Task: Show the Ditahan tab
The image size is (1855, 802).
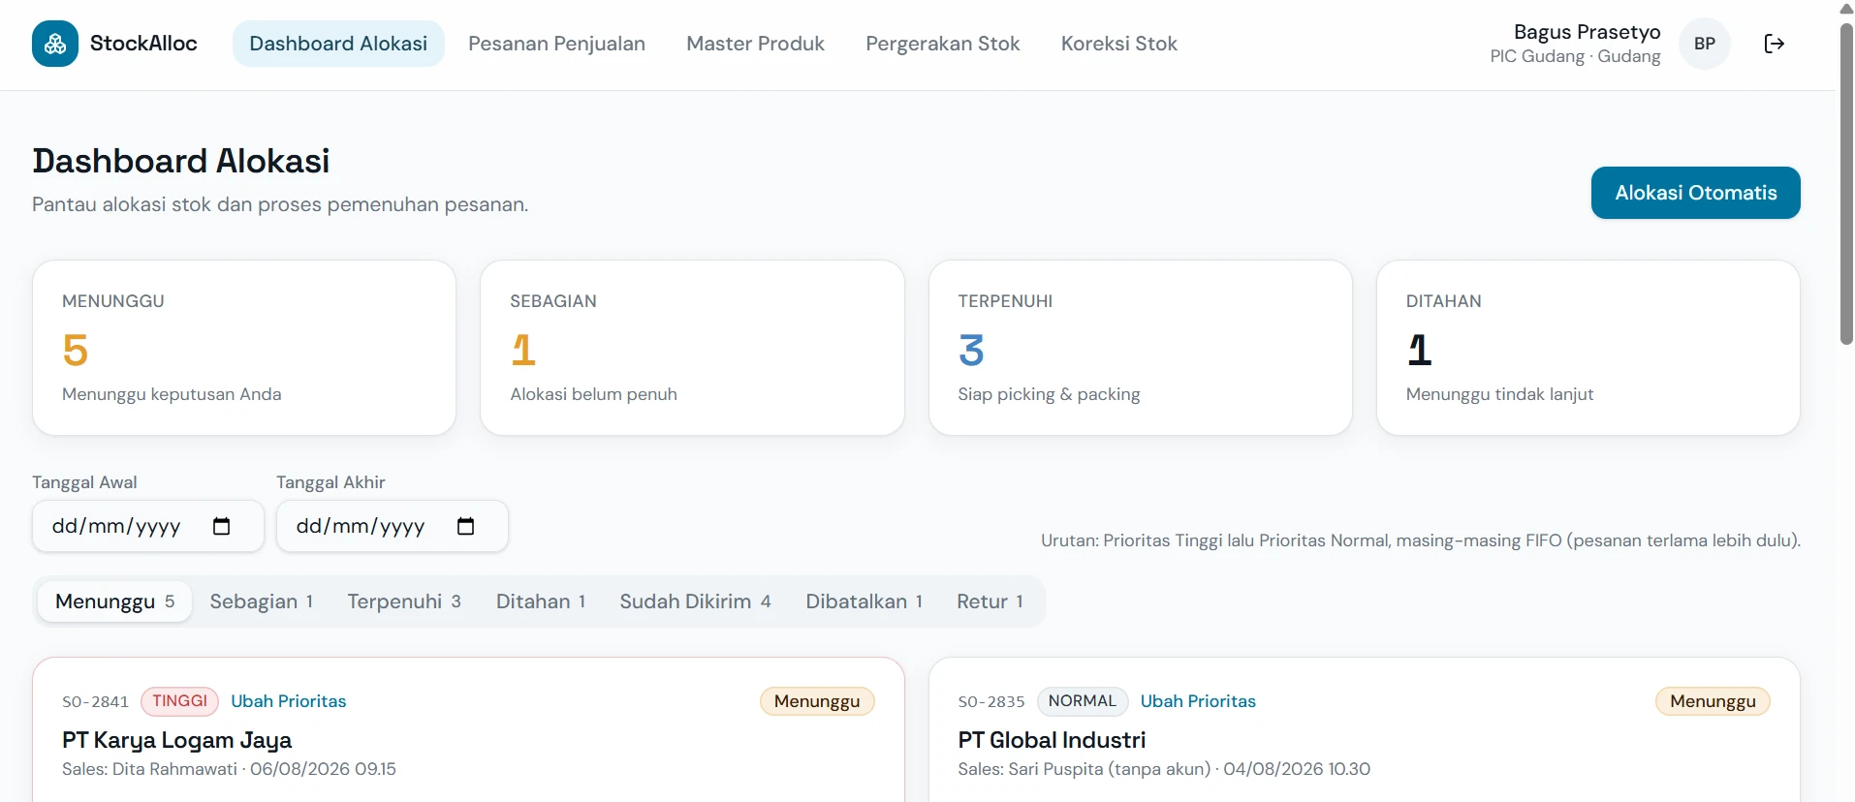Action: [x=541, y=601]
